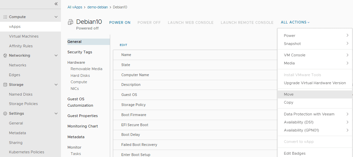
Task: Select Hardware in VM navigation
Action: (x=76, y=62)
